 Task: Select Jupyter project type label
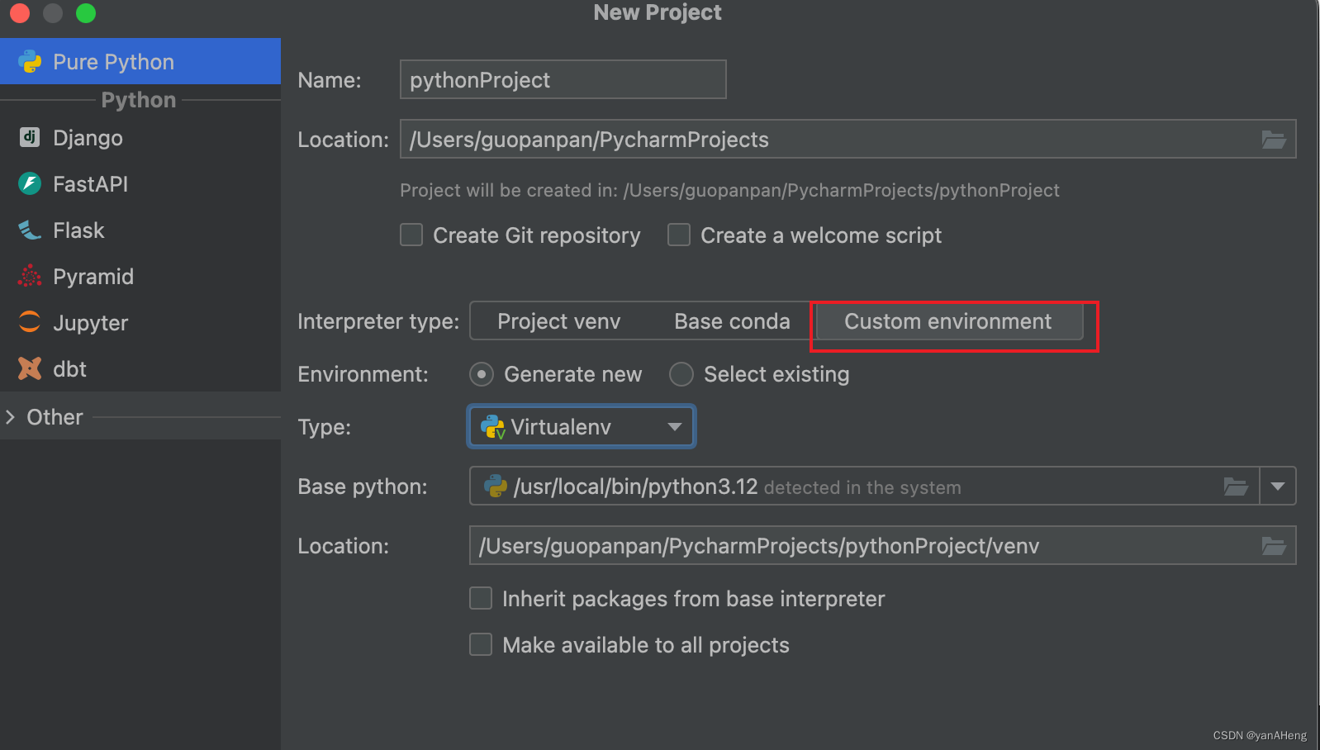pyautogui.click(x=90, y=323)
